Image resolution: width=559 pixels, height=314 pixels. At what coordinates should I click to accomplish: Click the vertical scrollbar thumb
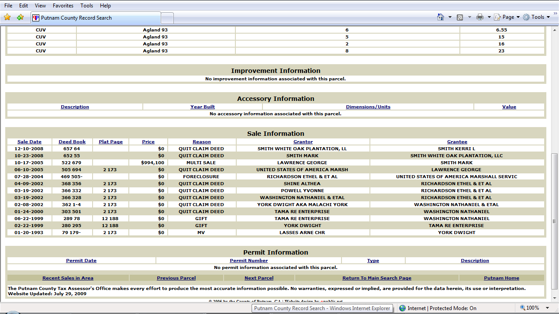(x=555, y=221)
